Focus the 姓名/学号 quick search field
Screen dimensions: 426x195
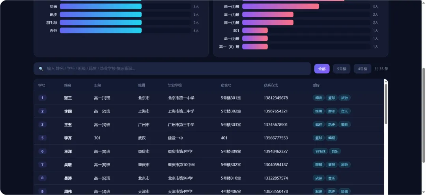tap(172, 69)
